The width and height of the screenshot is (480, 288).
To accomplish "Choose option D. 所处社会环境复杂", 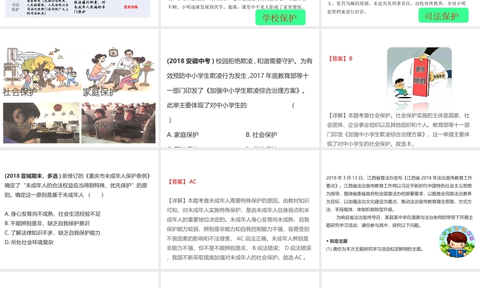I will pos(29,242).
